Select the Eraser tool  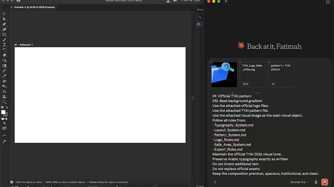coord(4,55)
